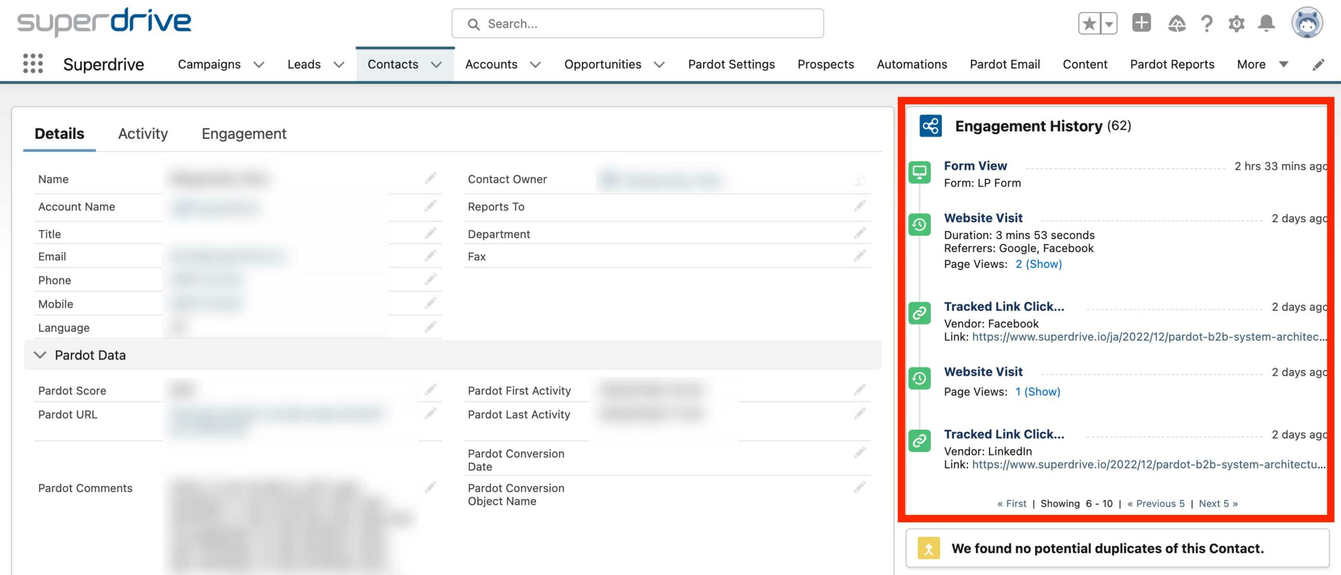Edit the Phone field pencil icon

430,279
